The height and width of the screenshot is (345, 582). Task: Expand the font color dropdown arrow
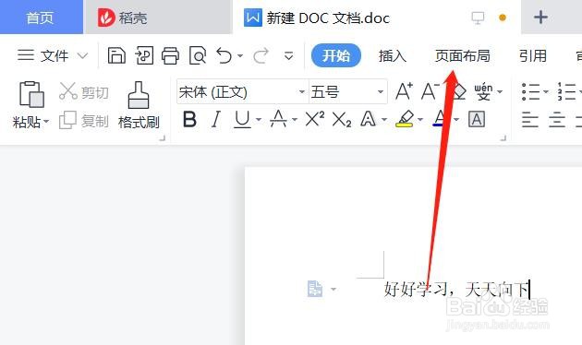coord(456,120)
